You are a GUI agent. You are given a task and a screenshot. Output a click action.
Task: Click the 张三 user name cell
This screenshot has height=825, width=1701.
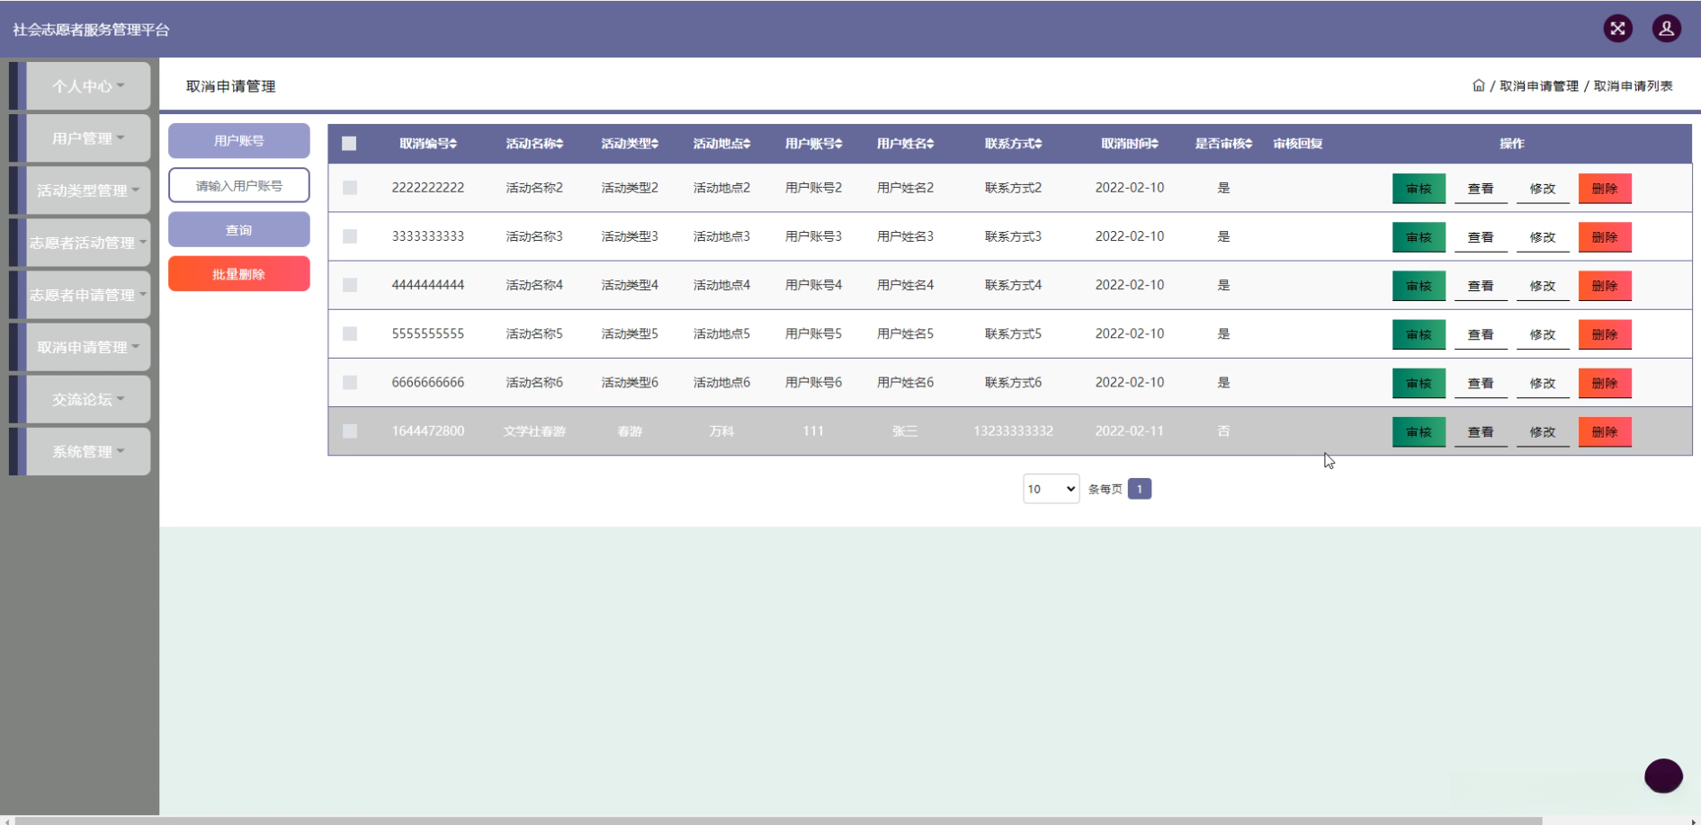(905, 431)
